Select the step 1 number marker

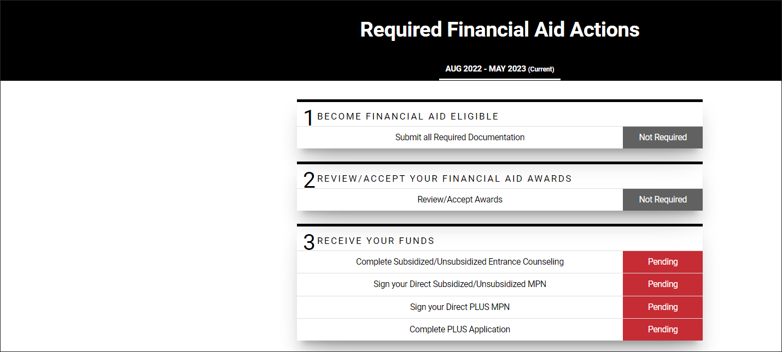pos(308,117)
